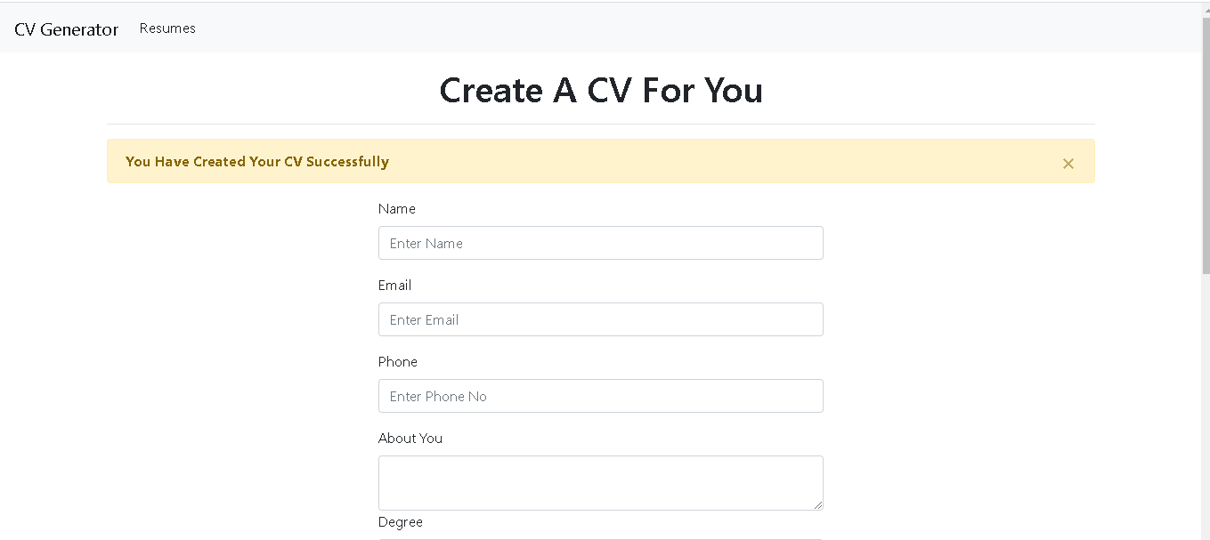Image resolution: width=1210 pixels, height=540 pixels.
Task: Click the Name field label
Action: click(397, 208)
